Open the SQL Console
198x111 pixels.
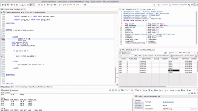click(148, 55)
